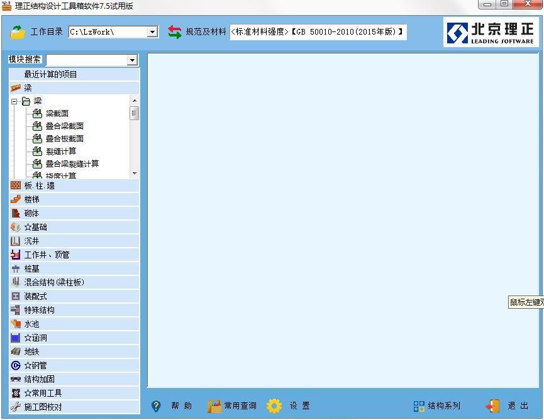
Task: Click the 梁 folder icon in tree
Action: point(26,101)
